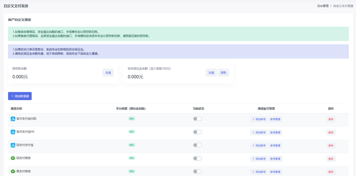Viewport: 356px width, 176px height.
Task: Click the 投诉保证金余额 0.000元 value
Action: click(x=135, y=77)
